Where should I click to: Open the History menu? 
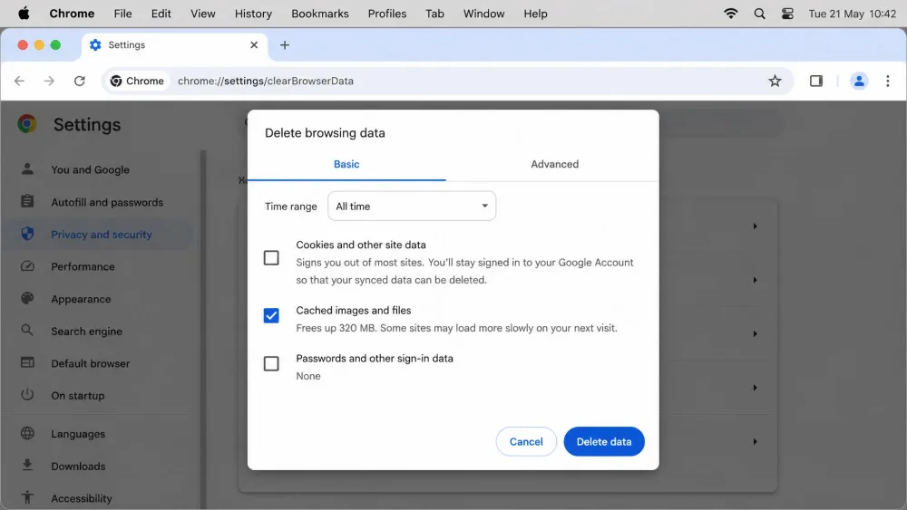253,14
